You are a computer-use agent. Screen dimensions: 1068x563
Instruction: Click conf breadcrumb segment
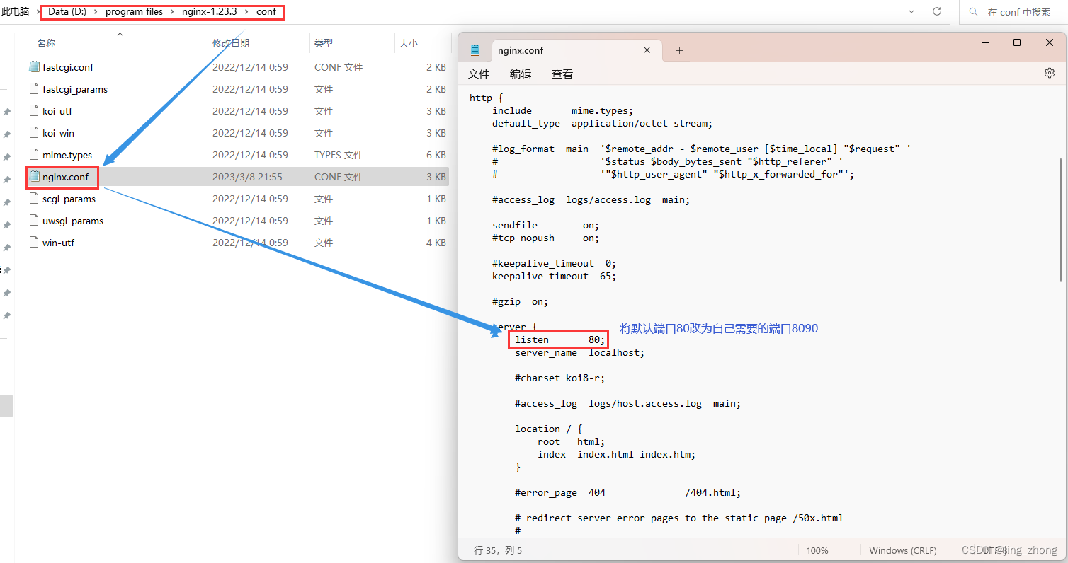[x=266, y=12]
